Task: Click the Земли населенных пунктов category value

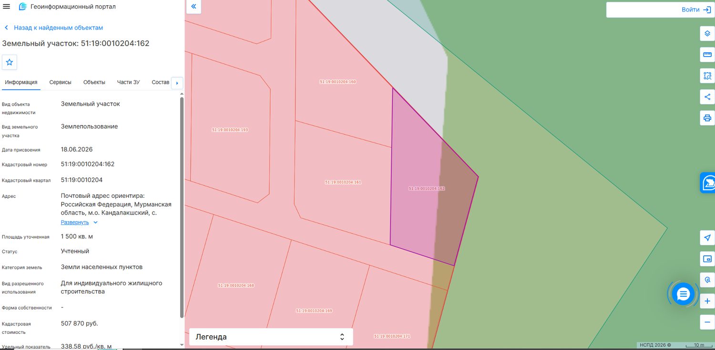Action: [102, 267]
